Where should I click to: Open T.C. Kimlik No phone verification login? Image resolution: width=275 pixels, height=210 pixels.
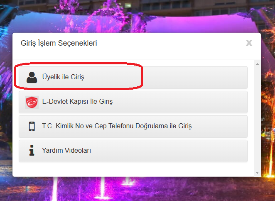[x=133, y=127]
